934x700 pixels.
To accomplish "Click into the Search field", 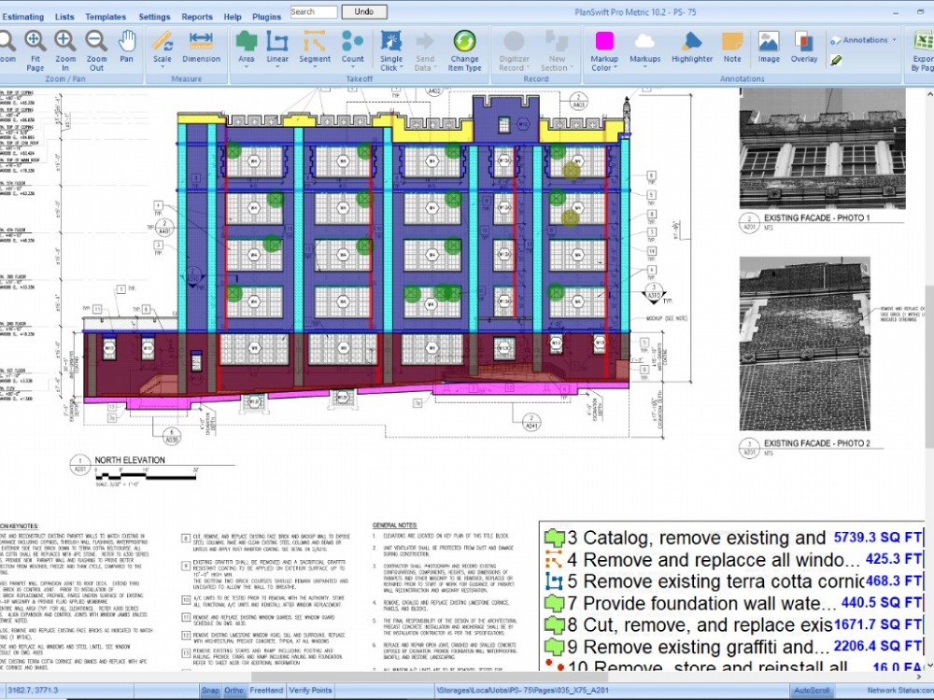I will (314, 11).
